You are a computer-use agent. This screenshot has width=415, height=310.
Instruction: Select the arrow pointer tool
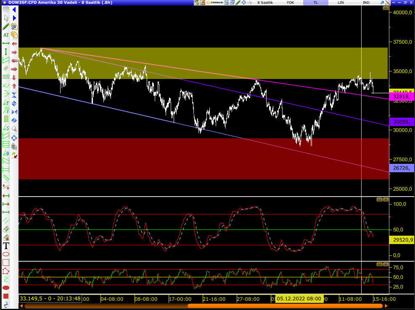6,18
